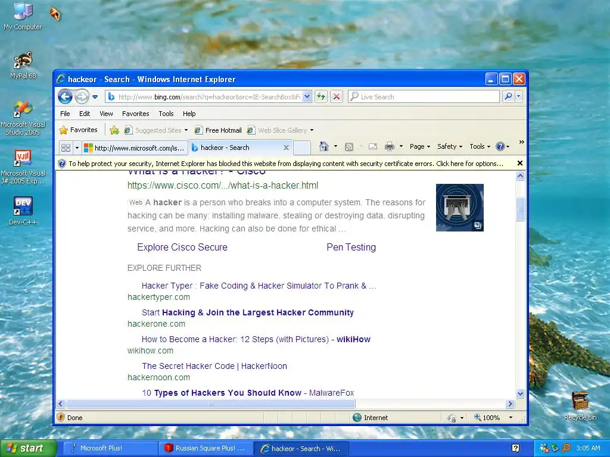Open the zoom level 100% dropdown arrow
Image resolution: width=610 pixels, height=457 pixels.
[511, 417]
